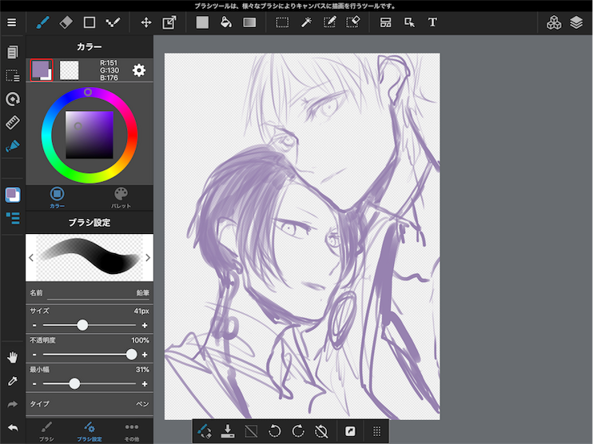Screen dimensions: 593x444
Task: Pick the Magic Wand tool
Action: pyautogui.click(x=306, y=22)
